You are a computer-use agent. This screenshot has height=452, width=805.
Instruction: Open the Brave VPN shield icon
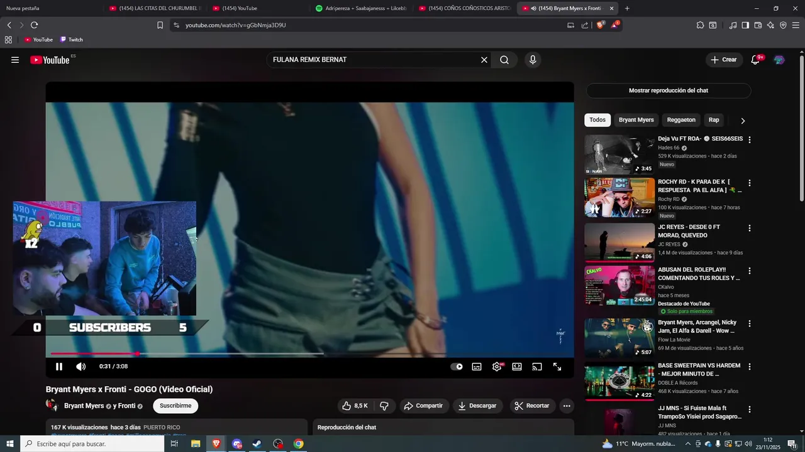[x=783, y=25]
